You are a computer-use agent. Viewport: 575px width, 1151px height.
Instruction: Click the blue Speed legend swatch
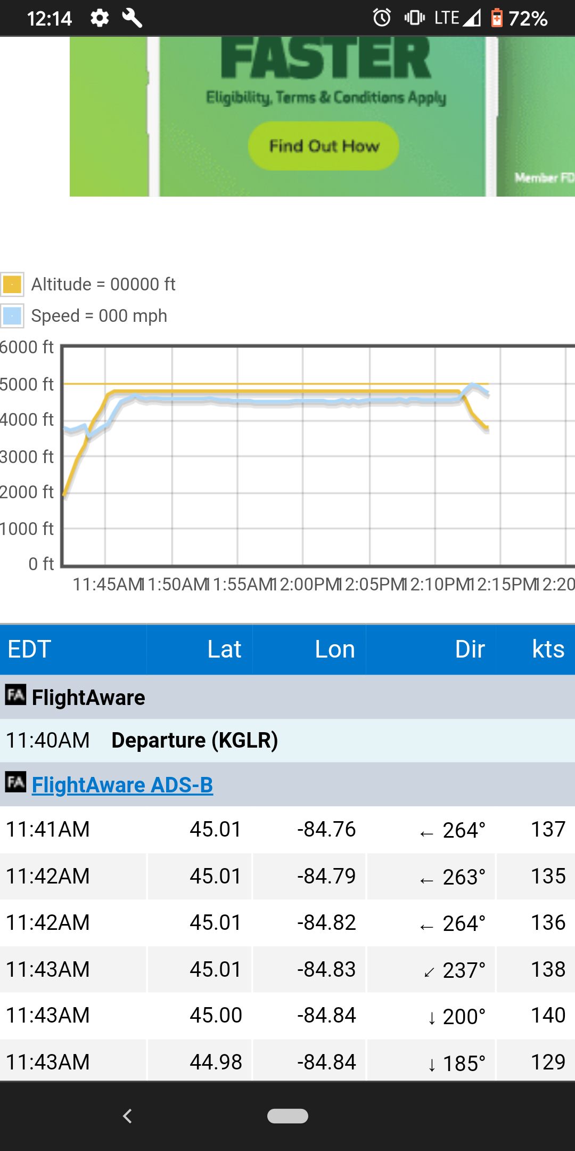12,315
